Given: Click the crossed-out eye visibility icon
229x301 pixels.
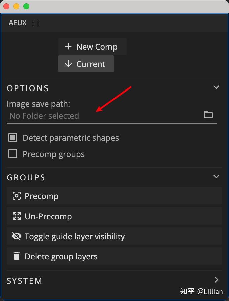Looking at the screenshot, I should pyautogui.click(x=16, y=236).
